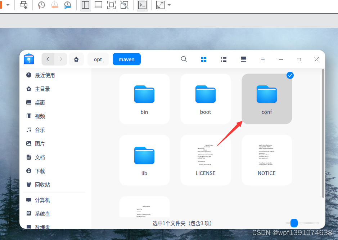Open the console view icon
The image size is (338, 240).
(x=142, y=5)
